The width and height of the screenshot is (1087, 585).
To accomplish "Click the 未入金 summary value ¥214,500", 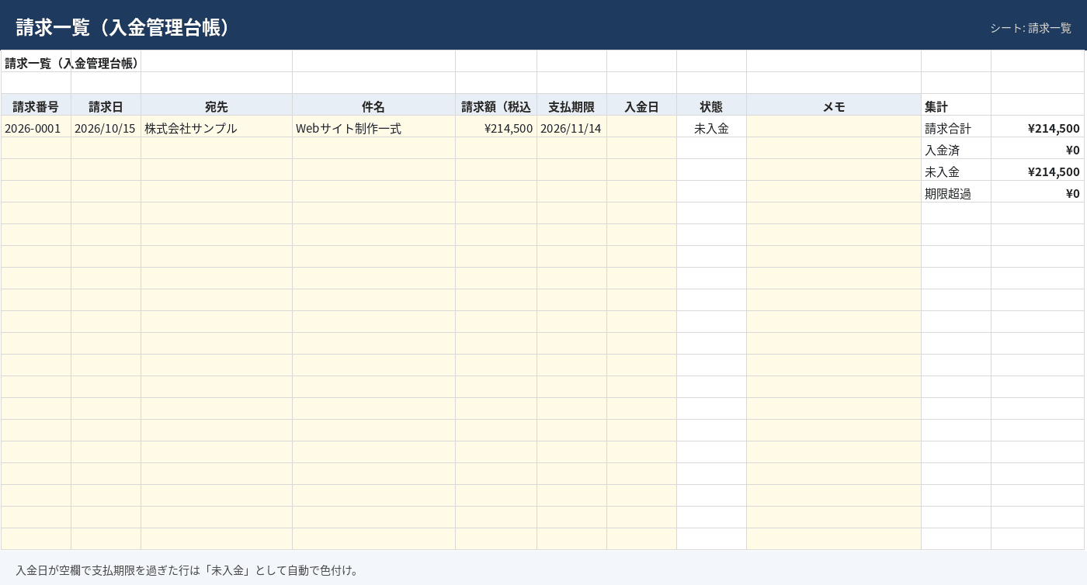I will click(x=1037, y=171).
